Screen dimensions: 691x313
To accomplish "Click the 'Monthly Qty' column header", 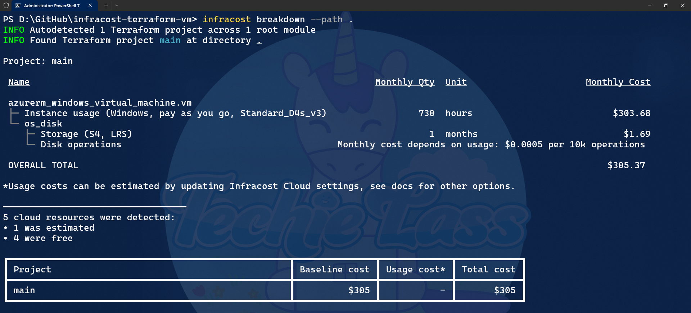I will coord(405,82).
